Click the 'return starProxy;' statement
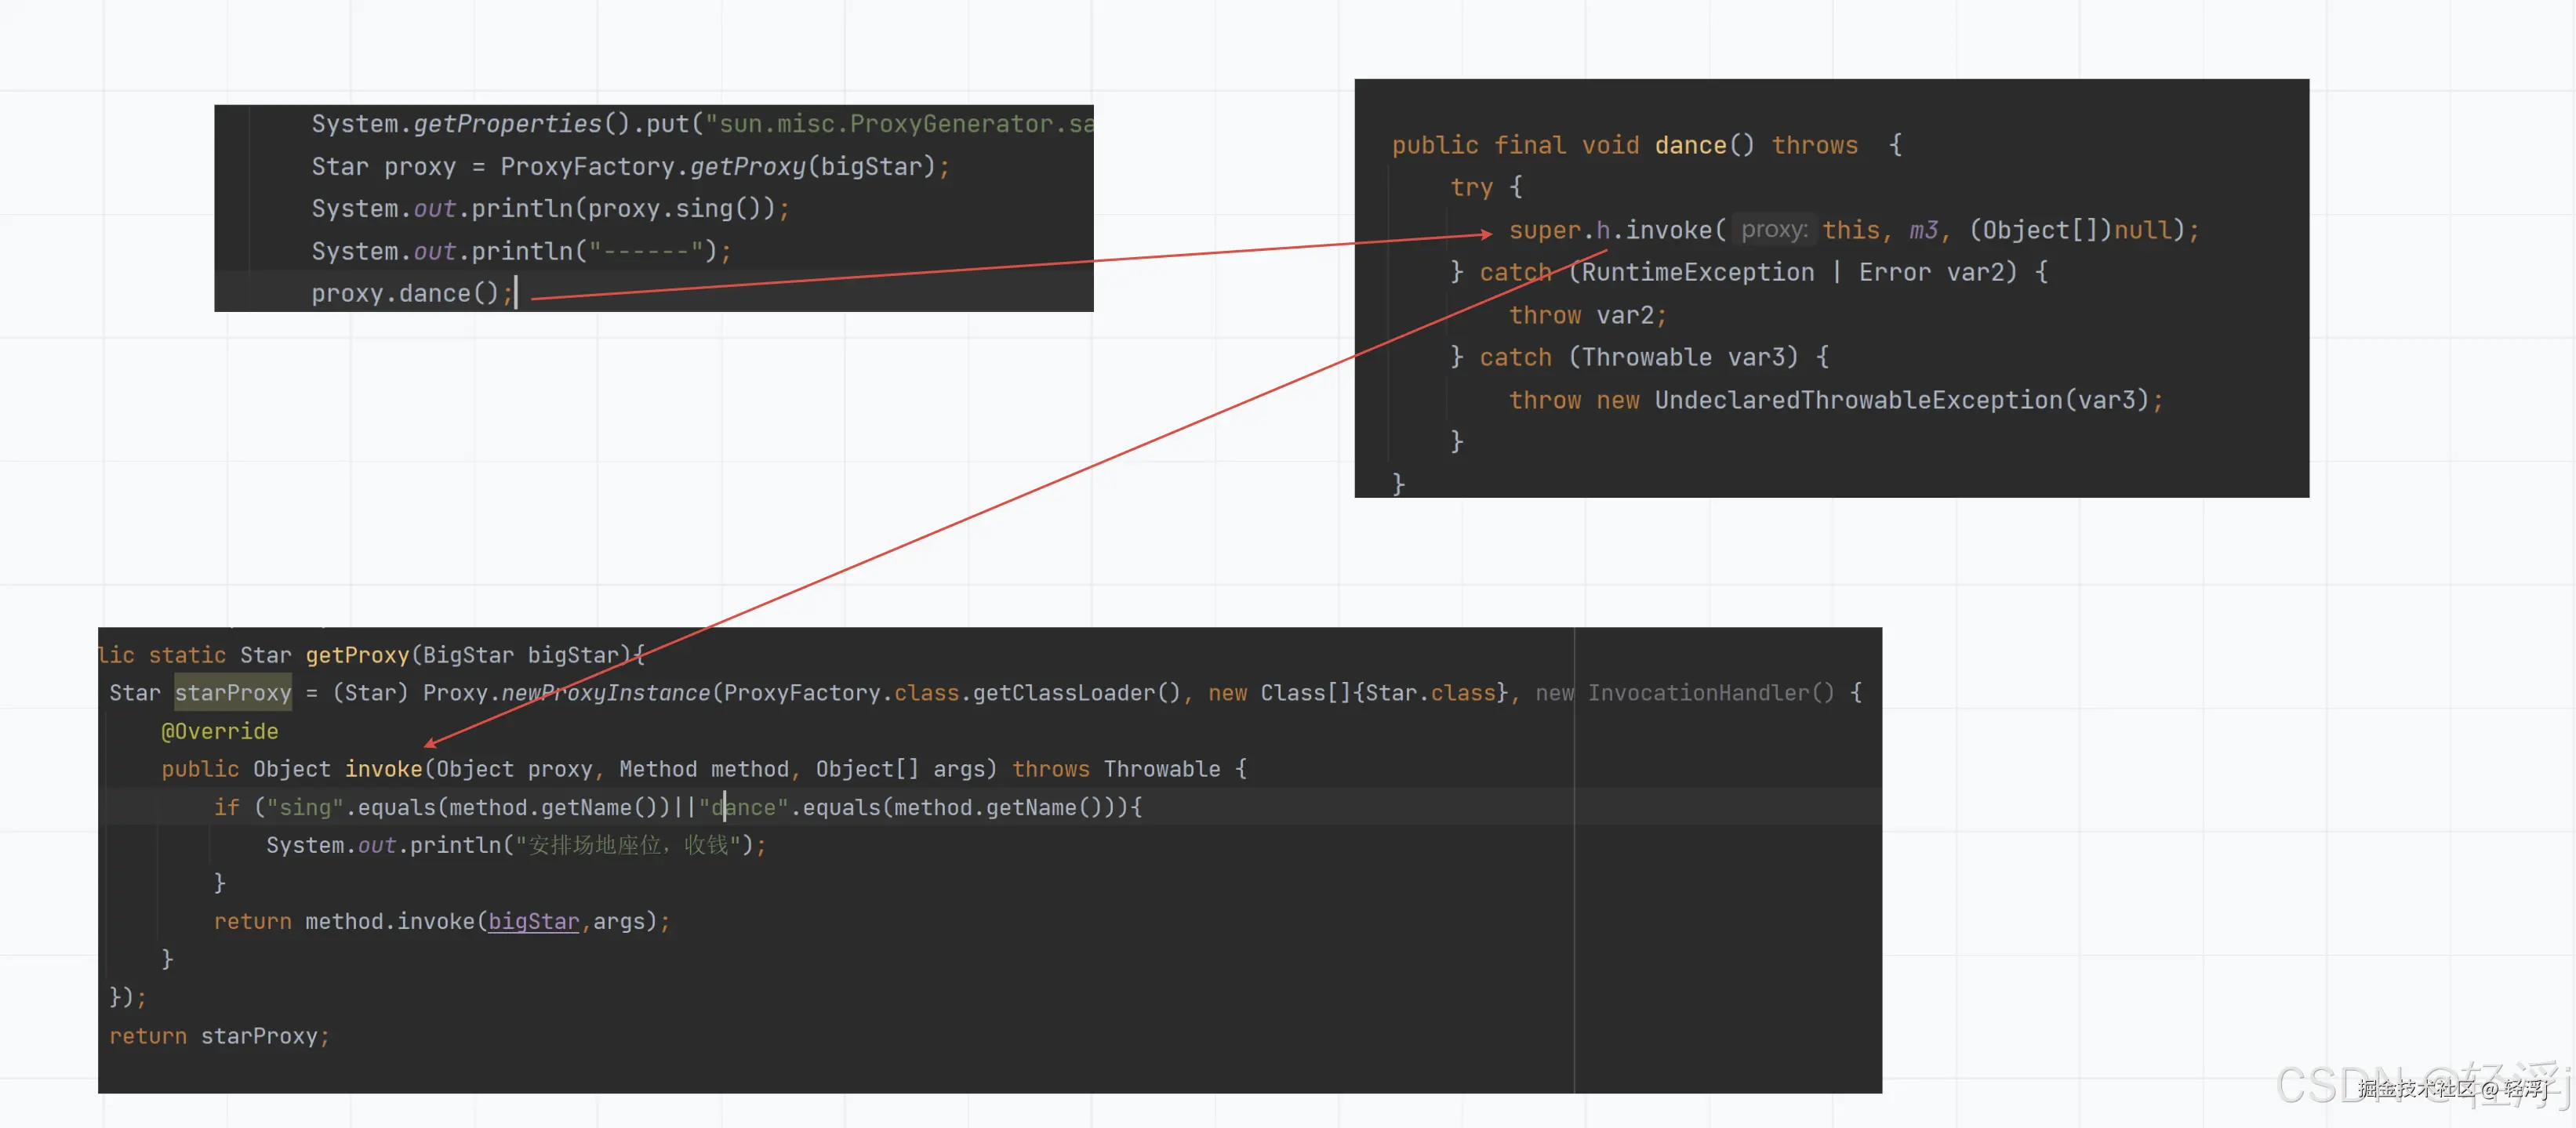 pos(219,1036)
